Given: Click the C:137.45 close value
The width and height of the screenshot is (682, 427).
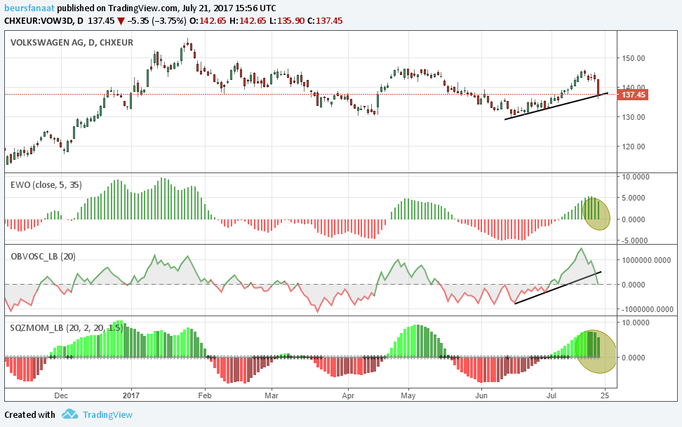Looking at the screenshot, I should coord(324,20).
